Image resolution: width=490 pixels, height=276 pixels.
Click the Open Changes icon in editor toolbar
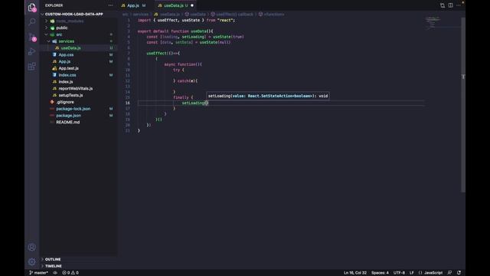tap(443, 5)
